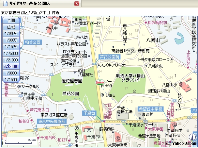The height and width of the screenshot is (148, 198).
Task: Click the 上北沢2 bus stop label
Action: 188,58
